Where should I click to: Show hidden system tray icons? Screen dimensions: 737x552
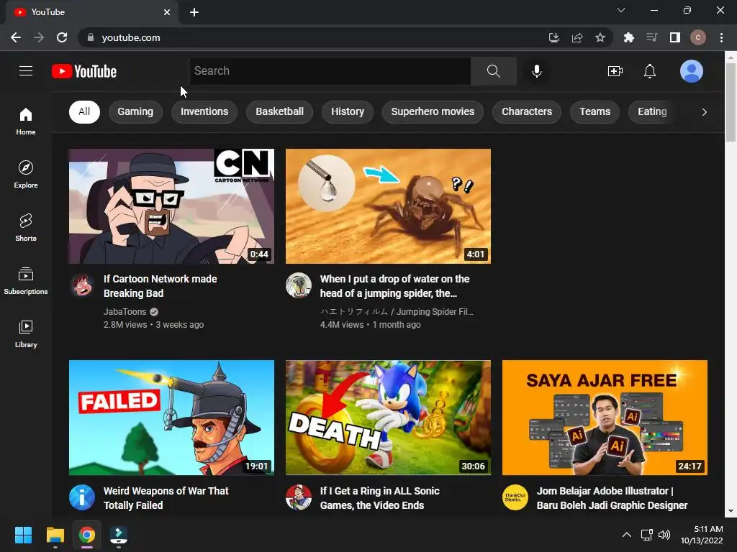[x=627, y=535]
